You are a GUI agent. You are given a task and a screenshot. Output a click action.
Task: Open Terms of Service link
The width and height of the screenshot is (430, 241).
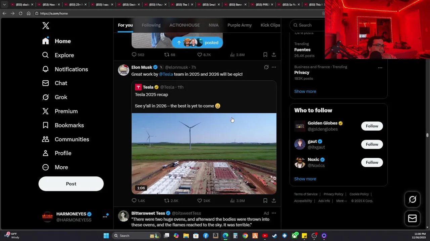click(306, 194)
